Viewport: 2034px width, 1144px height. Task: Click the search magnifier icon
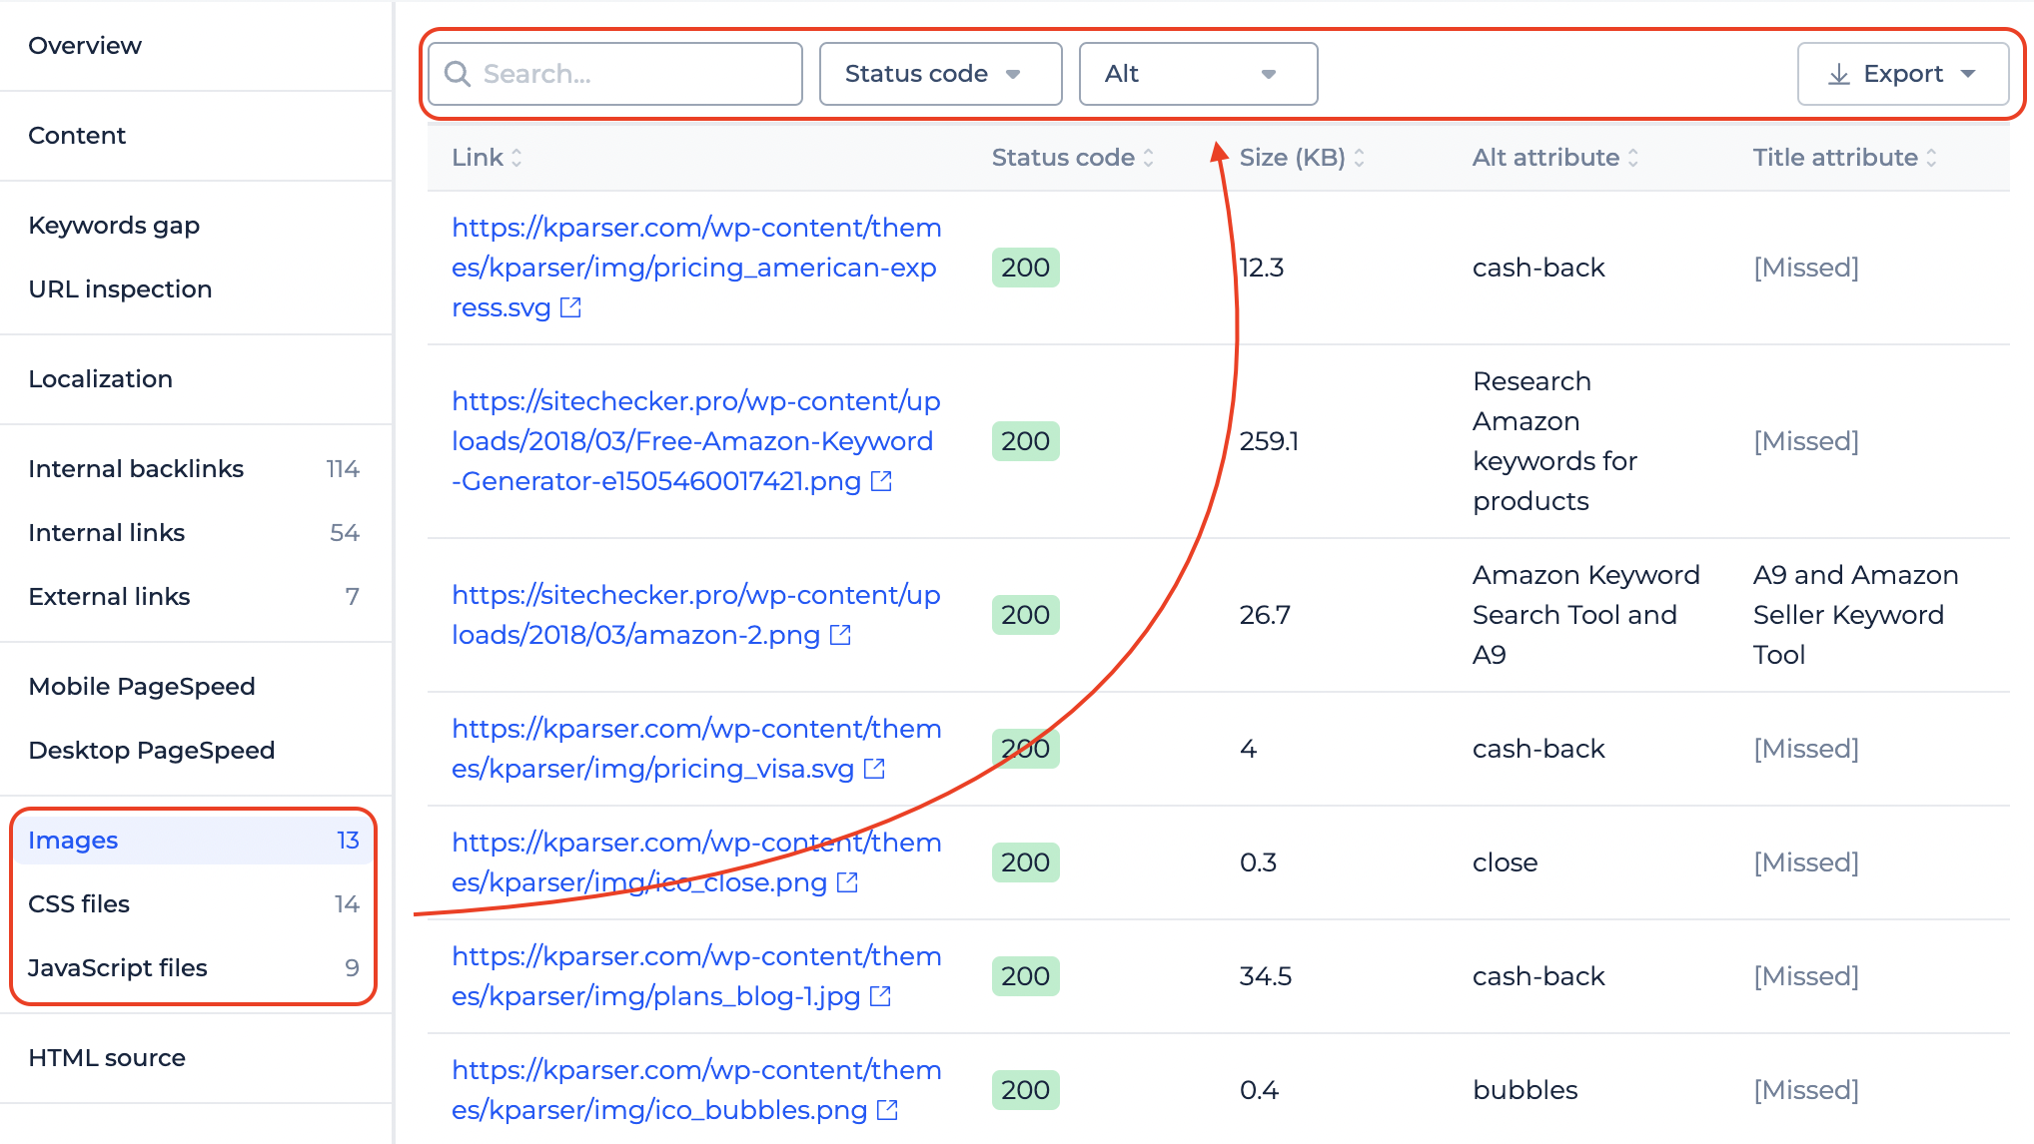click(458, 74)
